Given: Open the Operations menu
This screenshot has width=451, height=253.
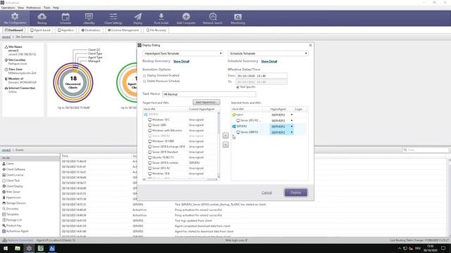Looking at the screenshot, I should pyautogui.click(x=8, y=8).
